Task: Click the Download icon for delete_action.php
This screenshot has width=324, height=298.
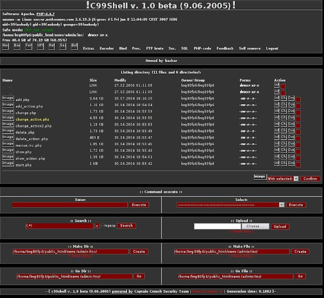Action: pyautogui.click(x=291, y=137)
